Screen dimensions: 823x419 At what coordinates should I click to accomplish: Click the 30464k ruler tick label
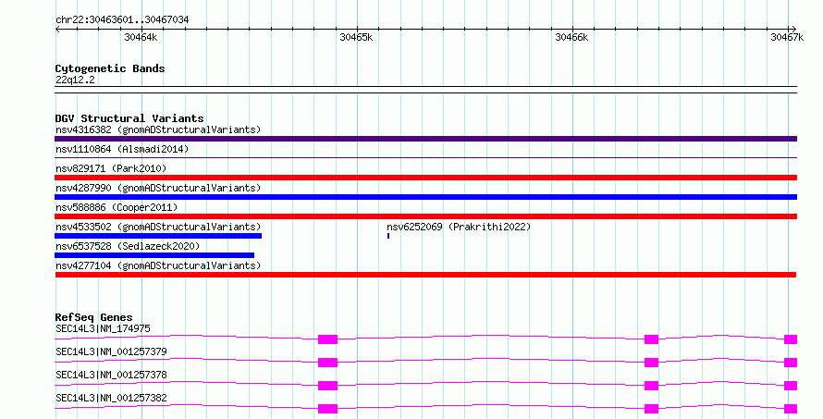click(141, 37)
